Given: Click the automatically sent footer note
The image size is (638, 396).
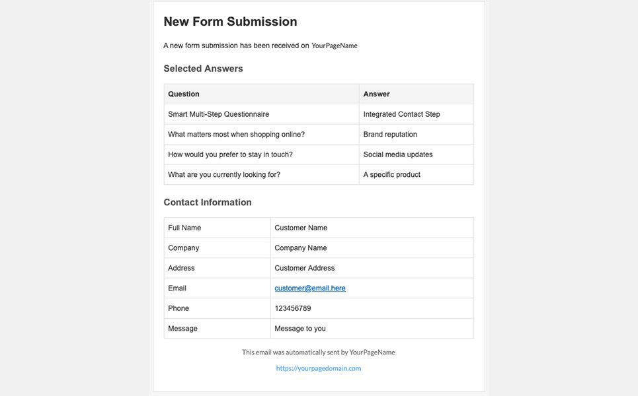Looking at the screenshot, I should point(318,352).
